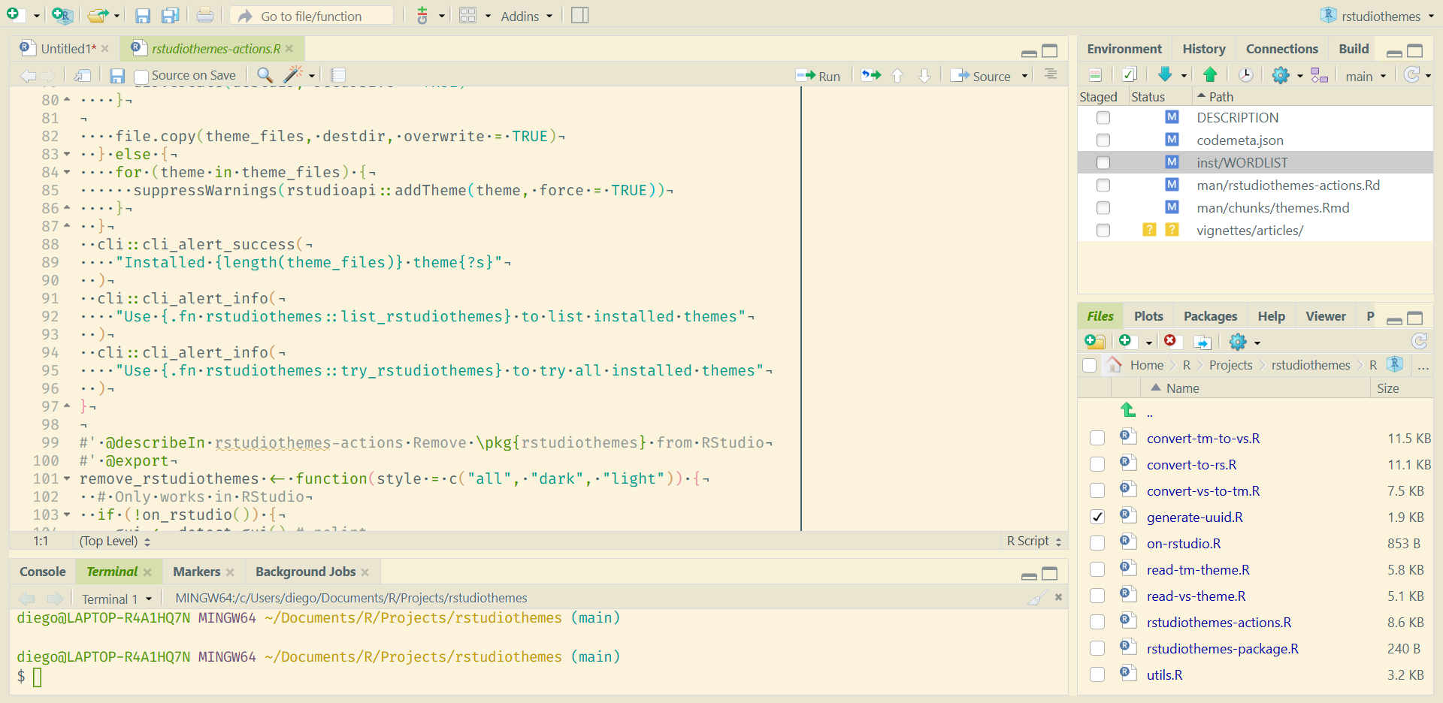Click the Git push green arrow icon
Viewport: 1443px width, 703px height.
point(1210,74)
